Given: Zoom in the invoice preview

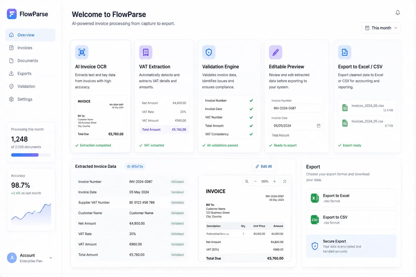Looking at the screenshot, I should point(274,182).
